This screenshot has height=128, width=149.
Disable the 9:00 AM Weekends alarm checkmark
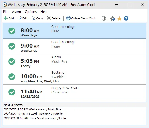[12, 46]
